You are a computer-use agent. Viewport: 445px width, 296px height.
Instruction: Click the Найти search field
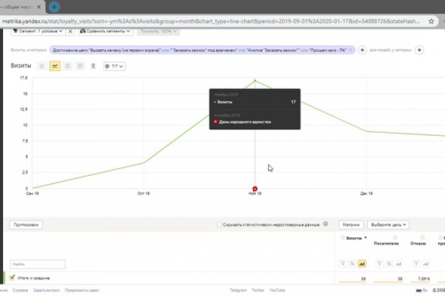pyautogui.click(x=38, y=264)
